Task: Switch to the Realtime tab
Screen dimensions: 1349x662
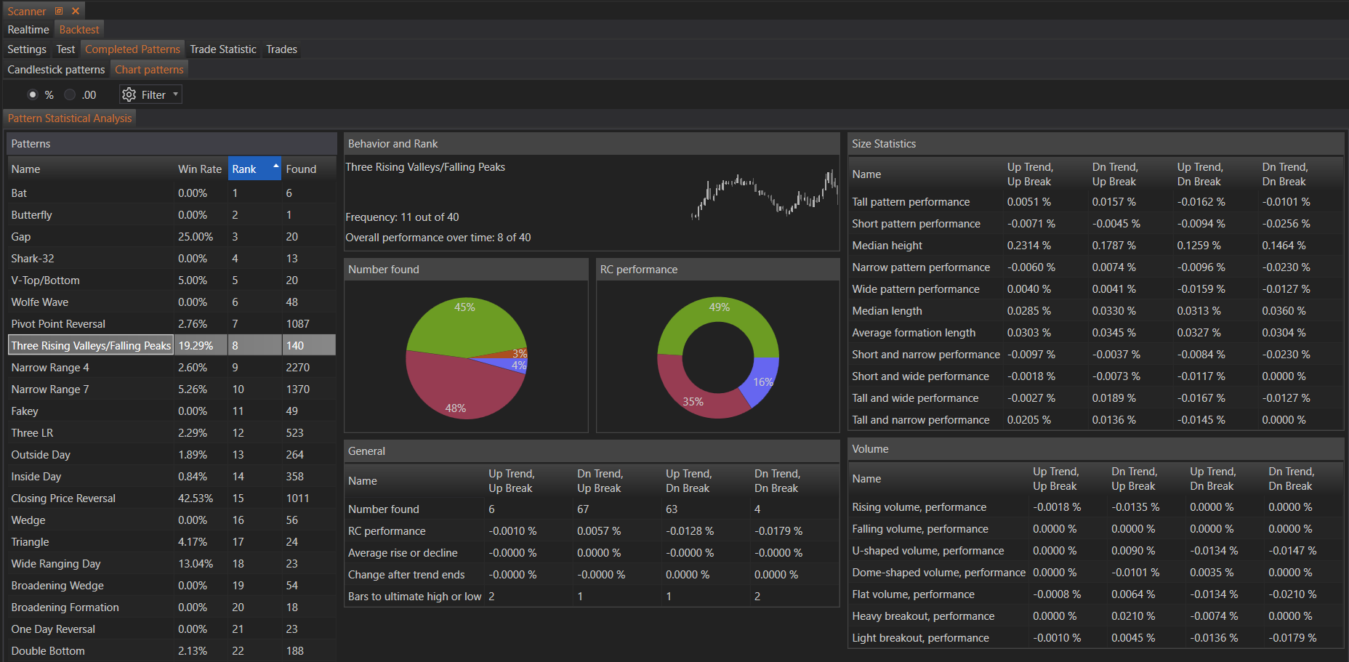Action: [28, 30]
